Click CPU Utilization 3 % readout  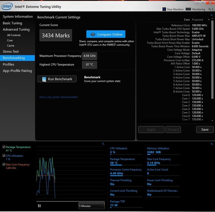click(112, 152)
